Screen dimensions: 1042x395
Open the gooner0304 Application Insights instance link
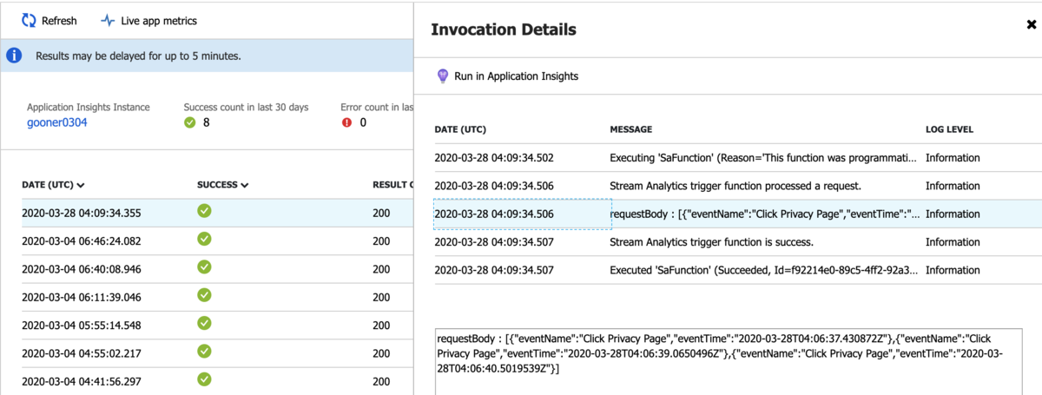pyautogui.click(x=57, y=122)
